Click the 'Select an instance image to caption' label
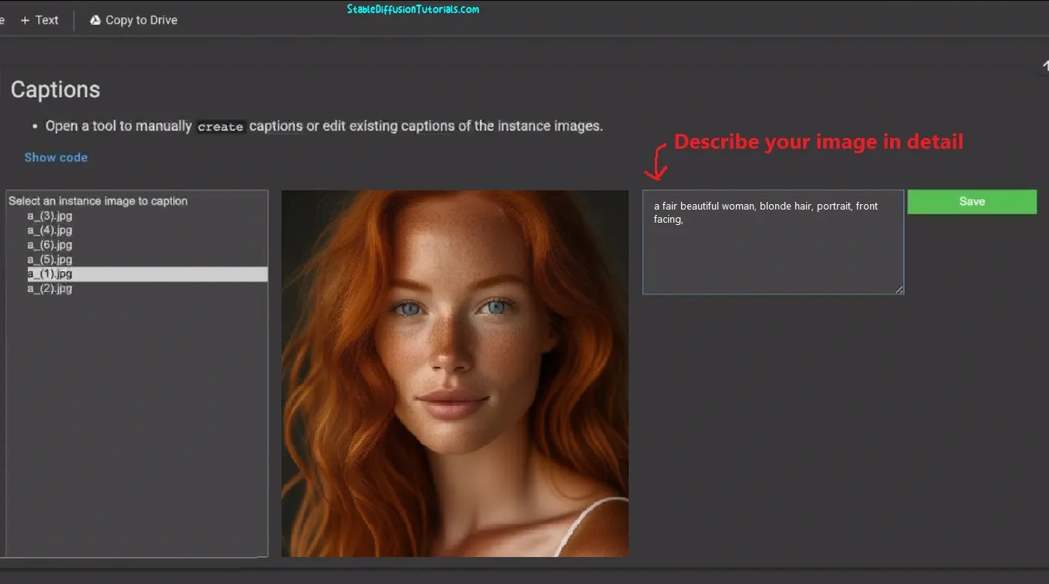 point(98,201)
